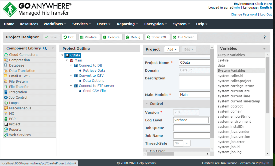
Task: Start Debug mode
Action: click(134, 37)
